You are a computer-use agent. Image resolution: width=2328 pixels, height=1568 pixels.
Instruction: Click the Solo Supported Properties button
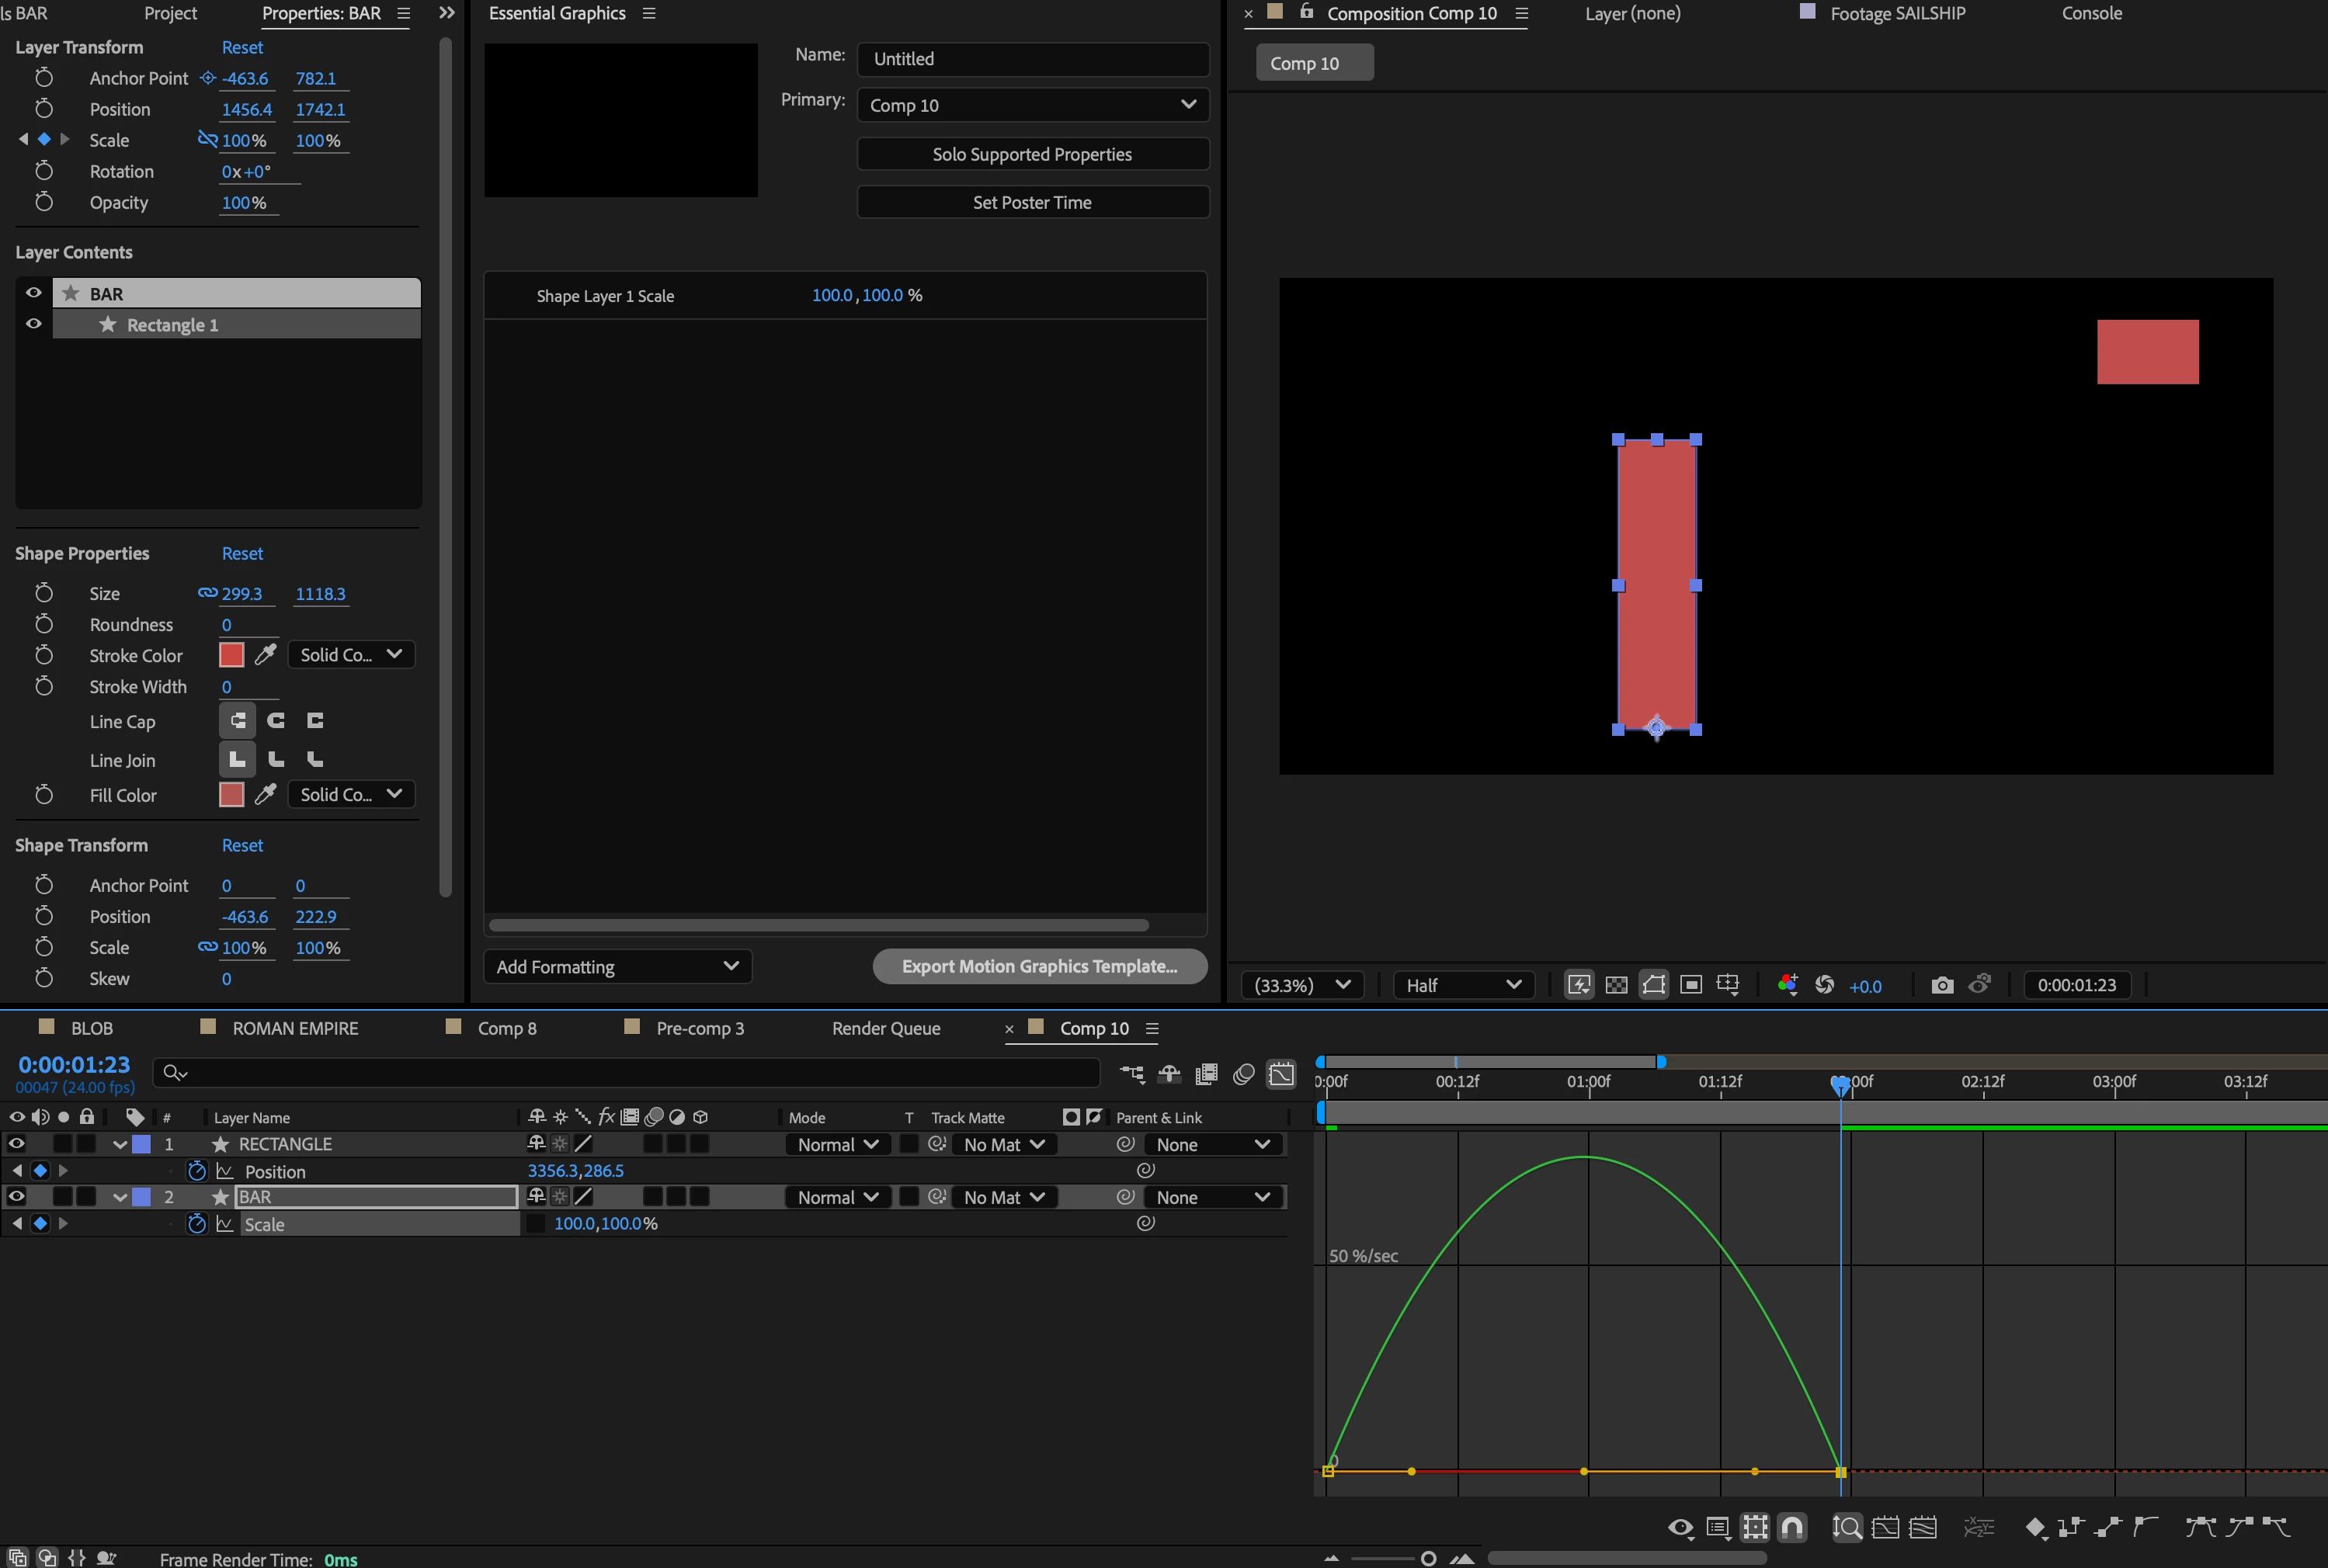(1031, 154)
